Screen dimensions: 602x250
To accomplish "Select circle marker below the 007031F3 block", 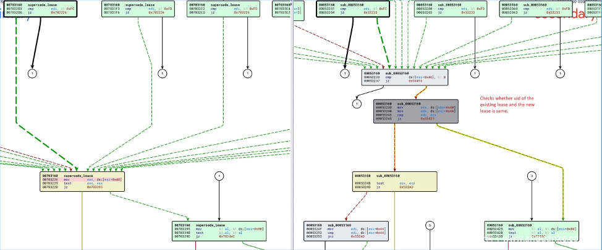I will [x=163, y=74].
